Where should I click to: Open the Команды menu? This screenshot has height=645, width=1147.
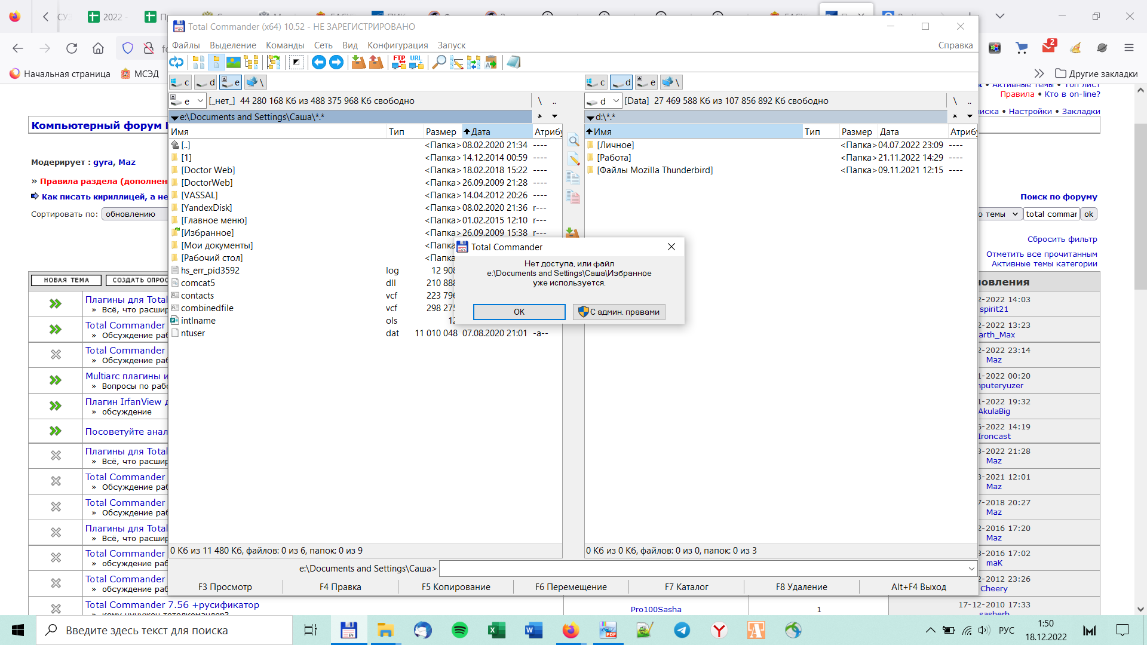point(285,45)
